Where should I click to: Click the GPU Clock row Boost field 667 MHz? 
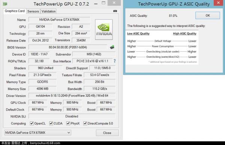tap(106, 102)
